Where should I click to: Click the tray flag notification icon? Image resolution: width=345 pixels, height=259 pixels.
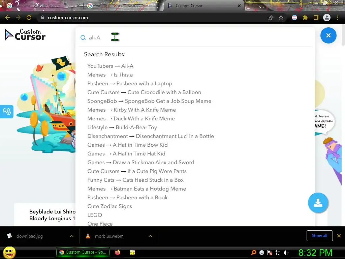pyautogui.click(x=270, y=253)
